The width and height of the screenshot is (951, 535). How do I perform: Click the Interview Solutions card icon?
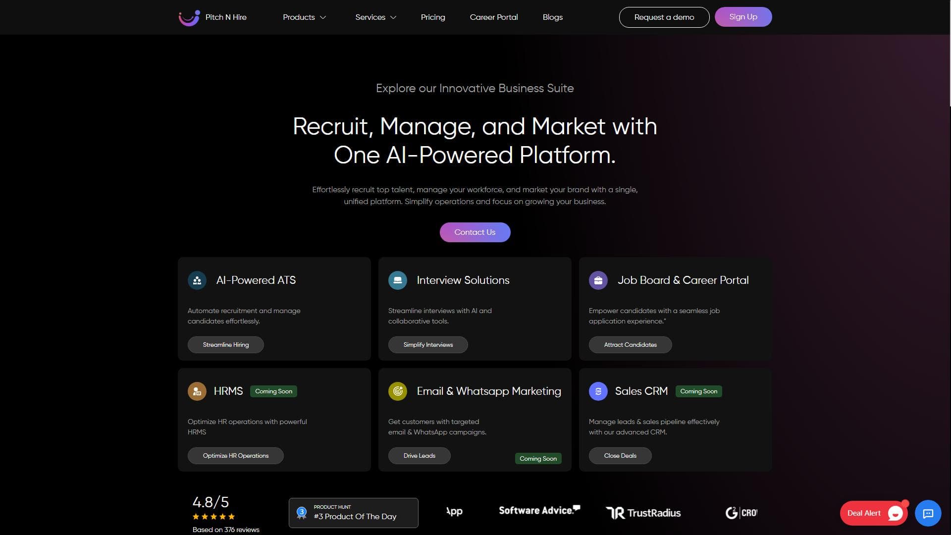pos(397,280)
